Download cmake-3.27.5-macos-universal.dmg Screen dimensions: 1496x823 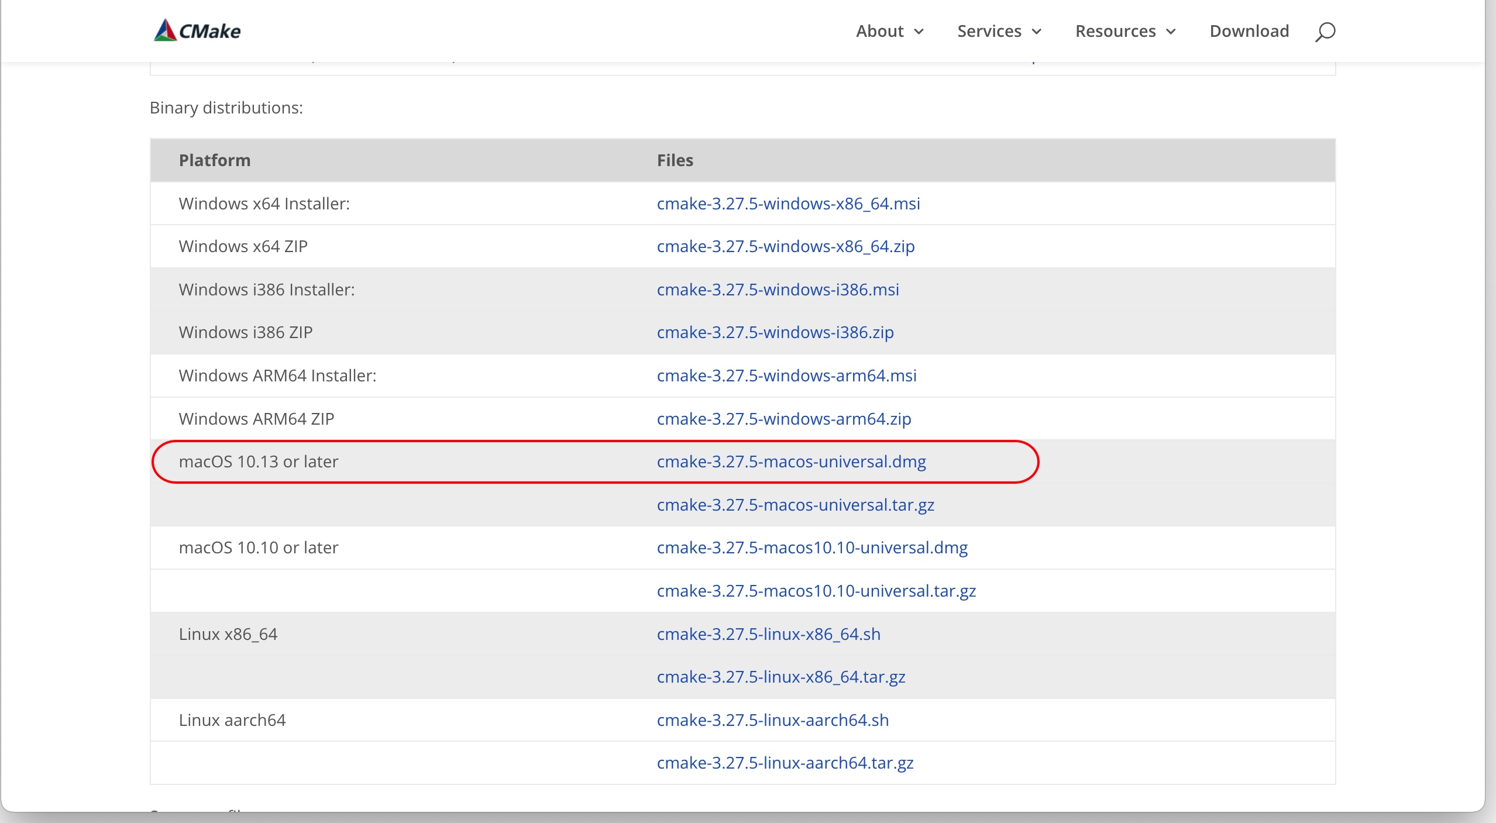point(791,462)
